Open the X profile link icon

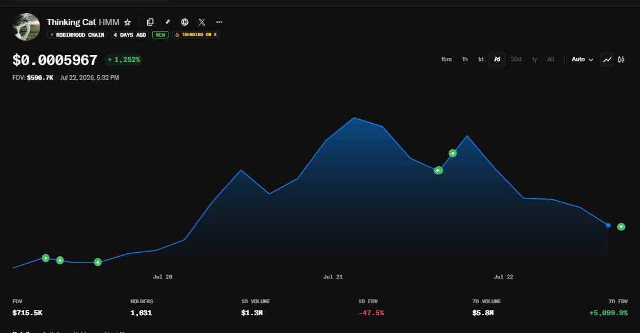pyautogui.click(x=202, y=22)
